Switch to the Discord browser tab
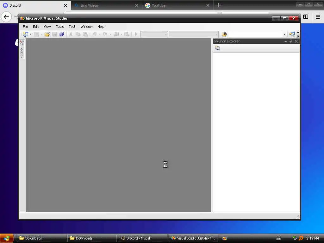324x243 pixels. [35, 5]
